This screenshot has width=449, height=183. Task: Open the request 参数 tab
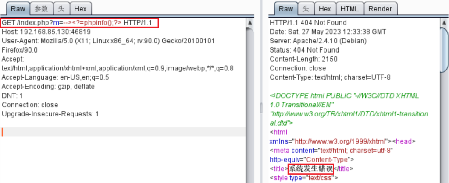coord(41,9)
